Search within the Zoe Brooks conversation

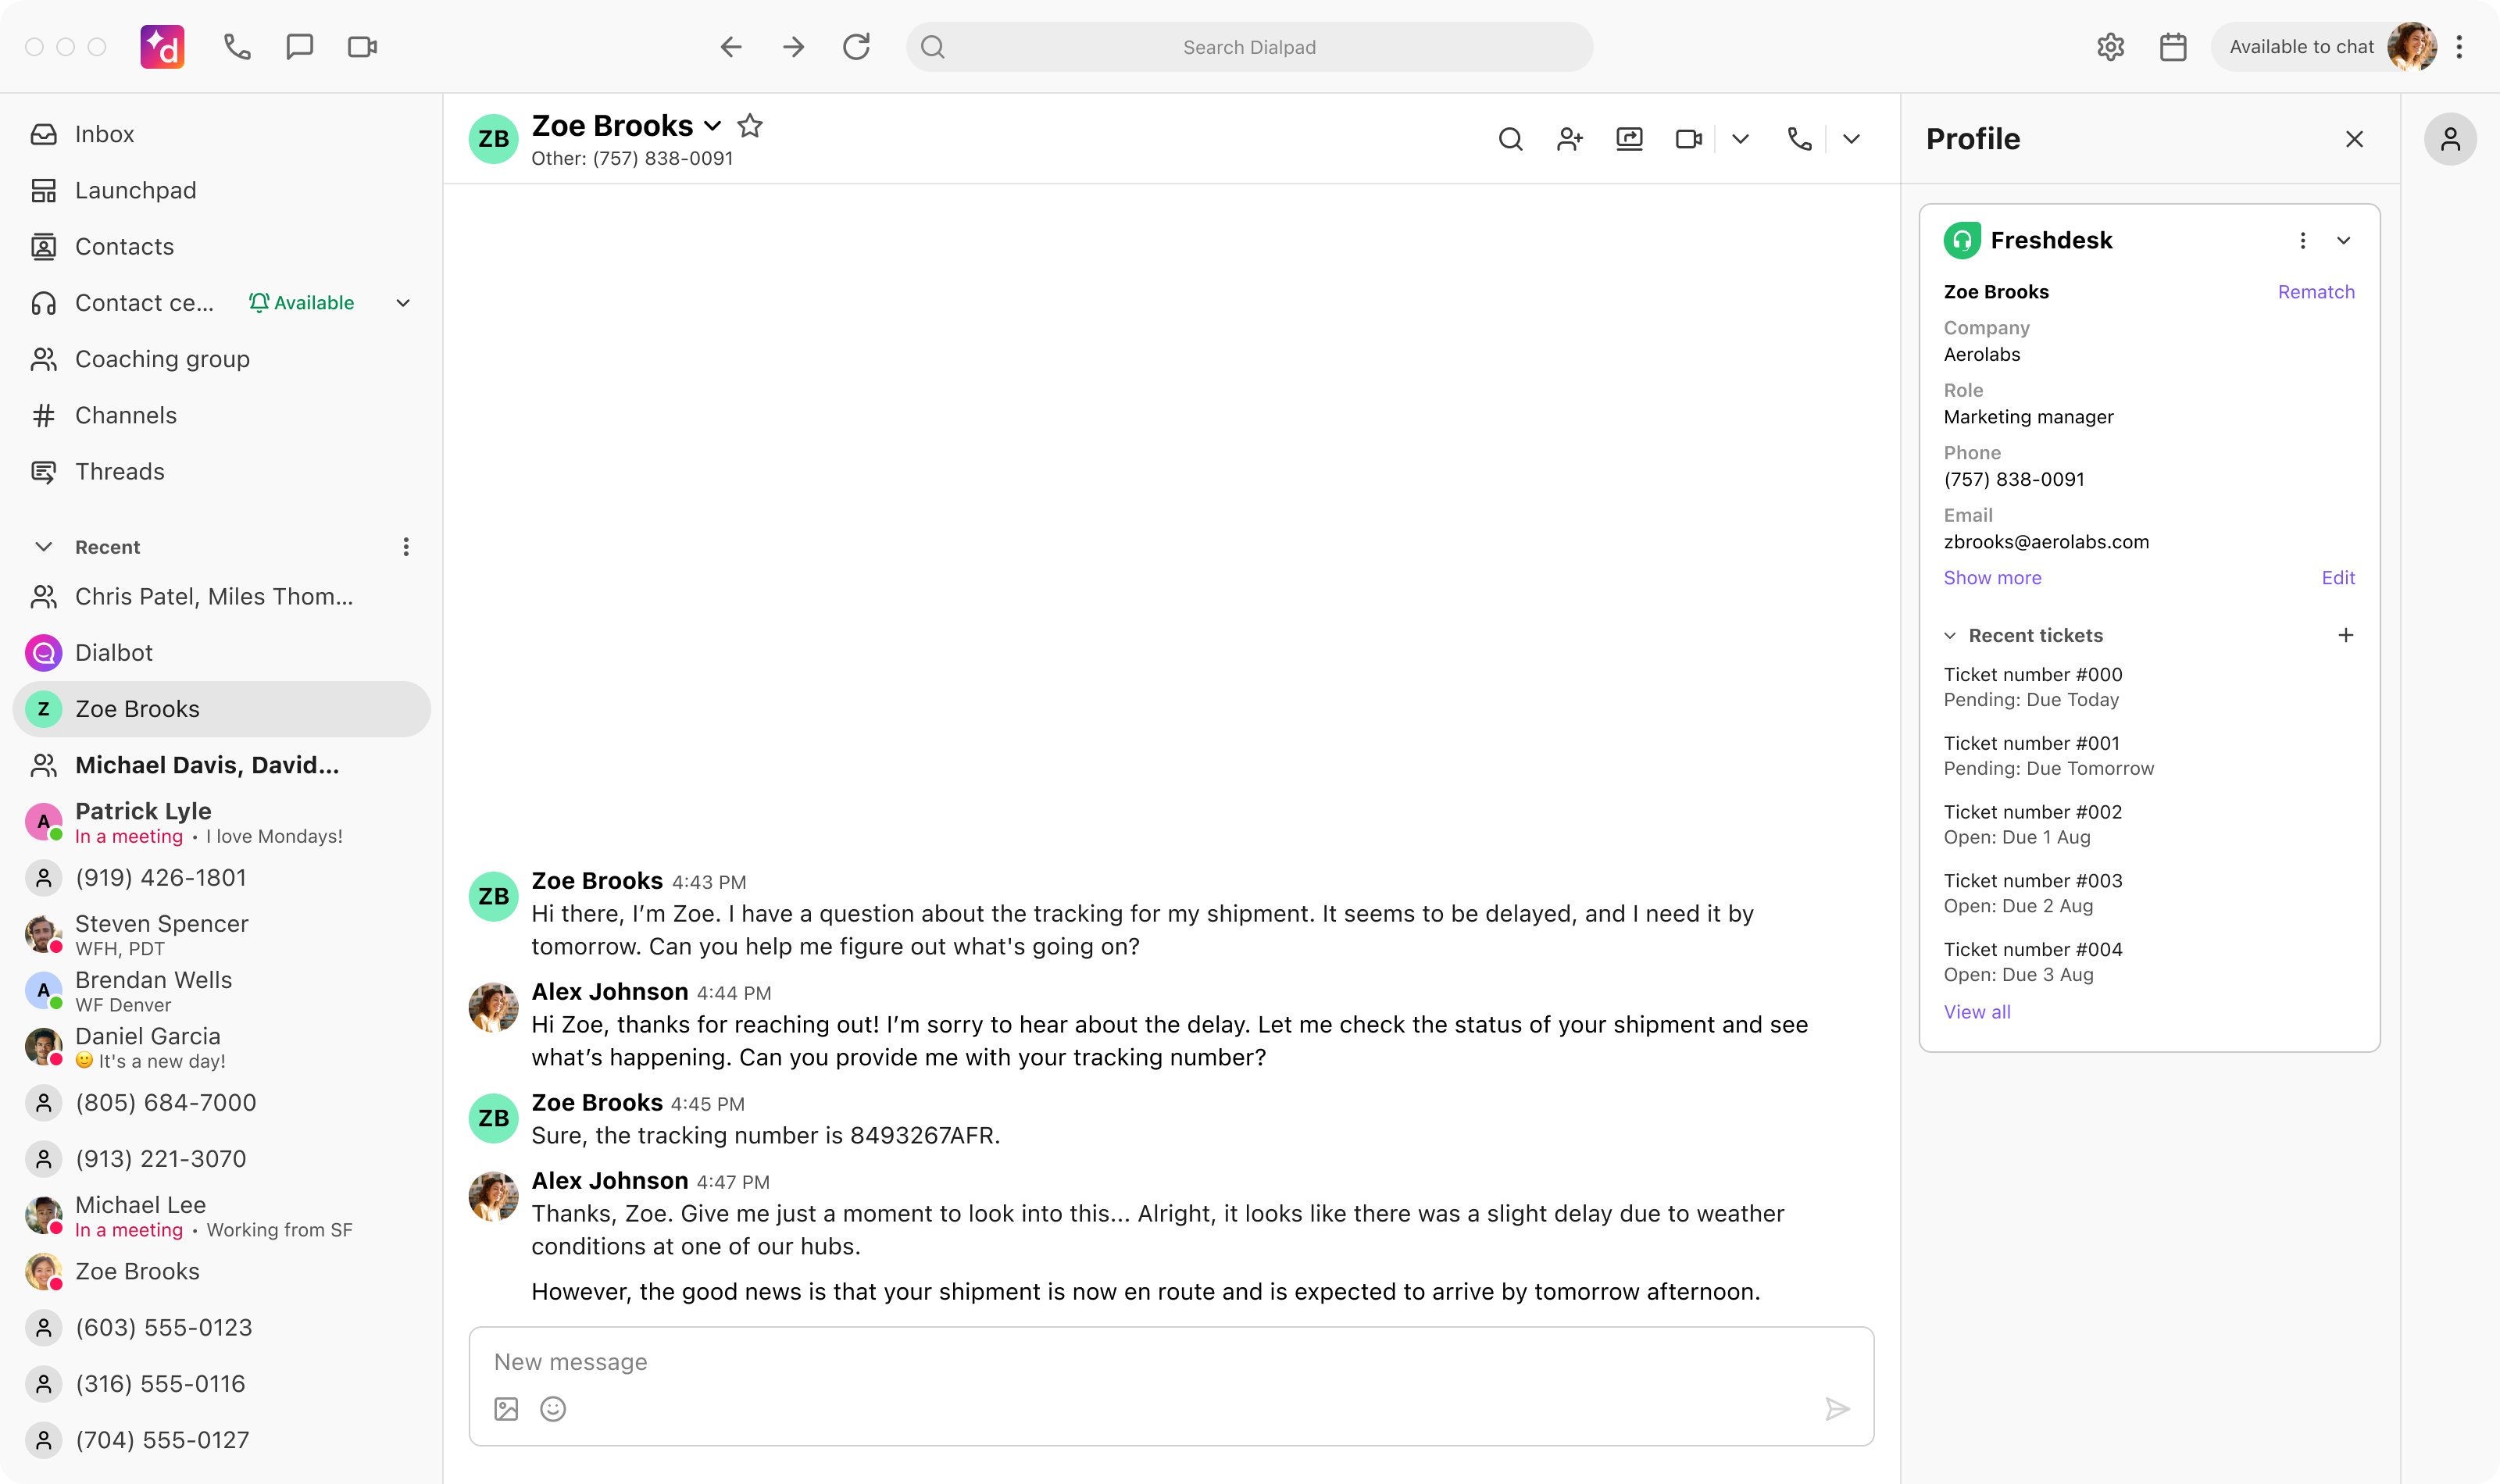(x=1510, y=139)
